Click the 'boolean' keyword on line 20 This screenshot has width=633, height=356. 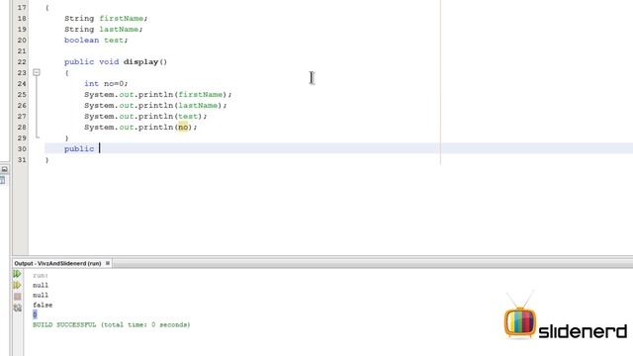click(81, 41)
